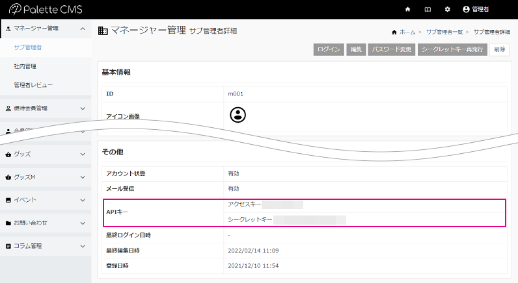This screenshot has height=283, width=518.
Task: Click the 削除 button
Action: [500, 49]
